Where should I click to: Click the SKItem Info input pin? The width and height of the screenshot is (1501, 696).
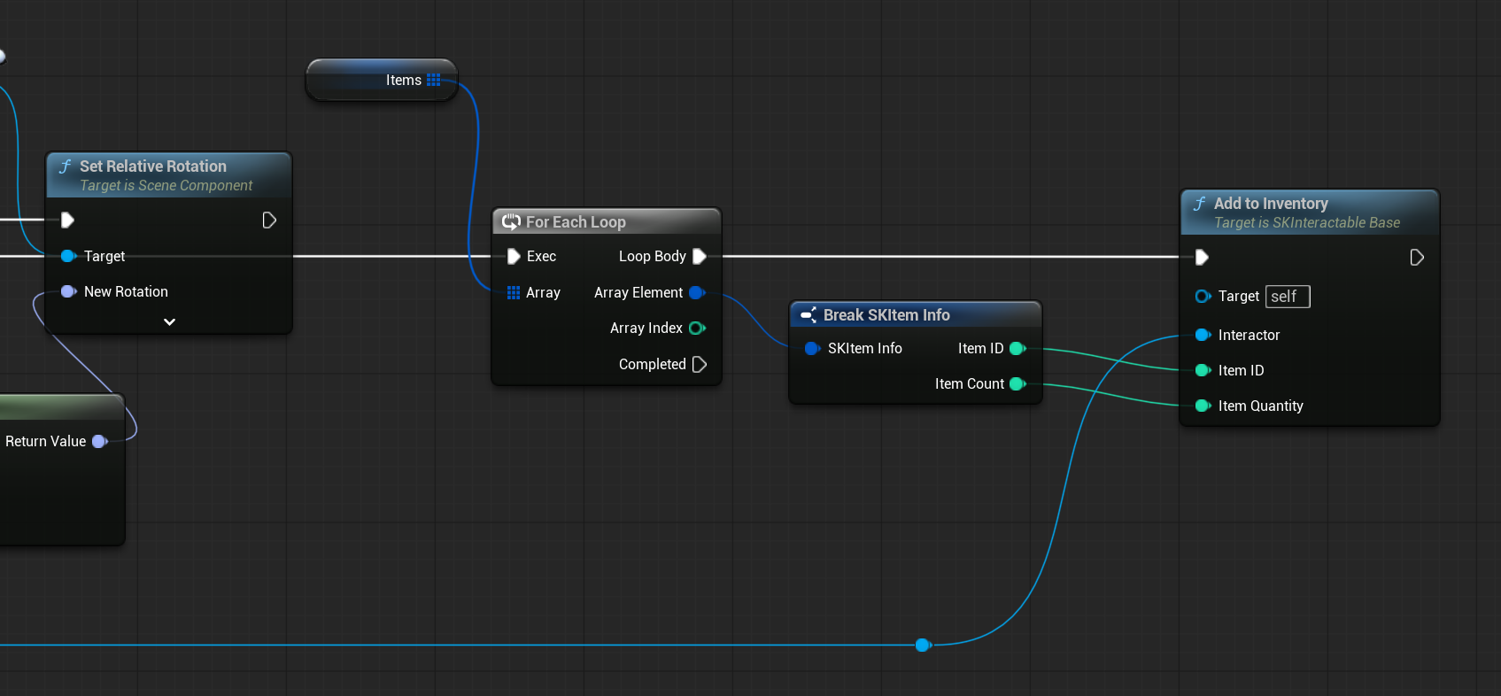[x=812, y=349]
